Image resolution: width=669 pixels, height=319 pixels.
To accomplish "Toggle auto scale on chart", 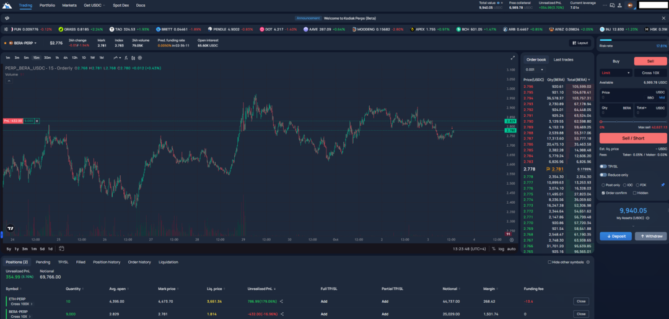I will click(512, 248).
